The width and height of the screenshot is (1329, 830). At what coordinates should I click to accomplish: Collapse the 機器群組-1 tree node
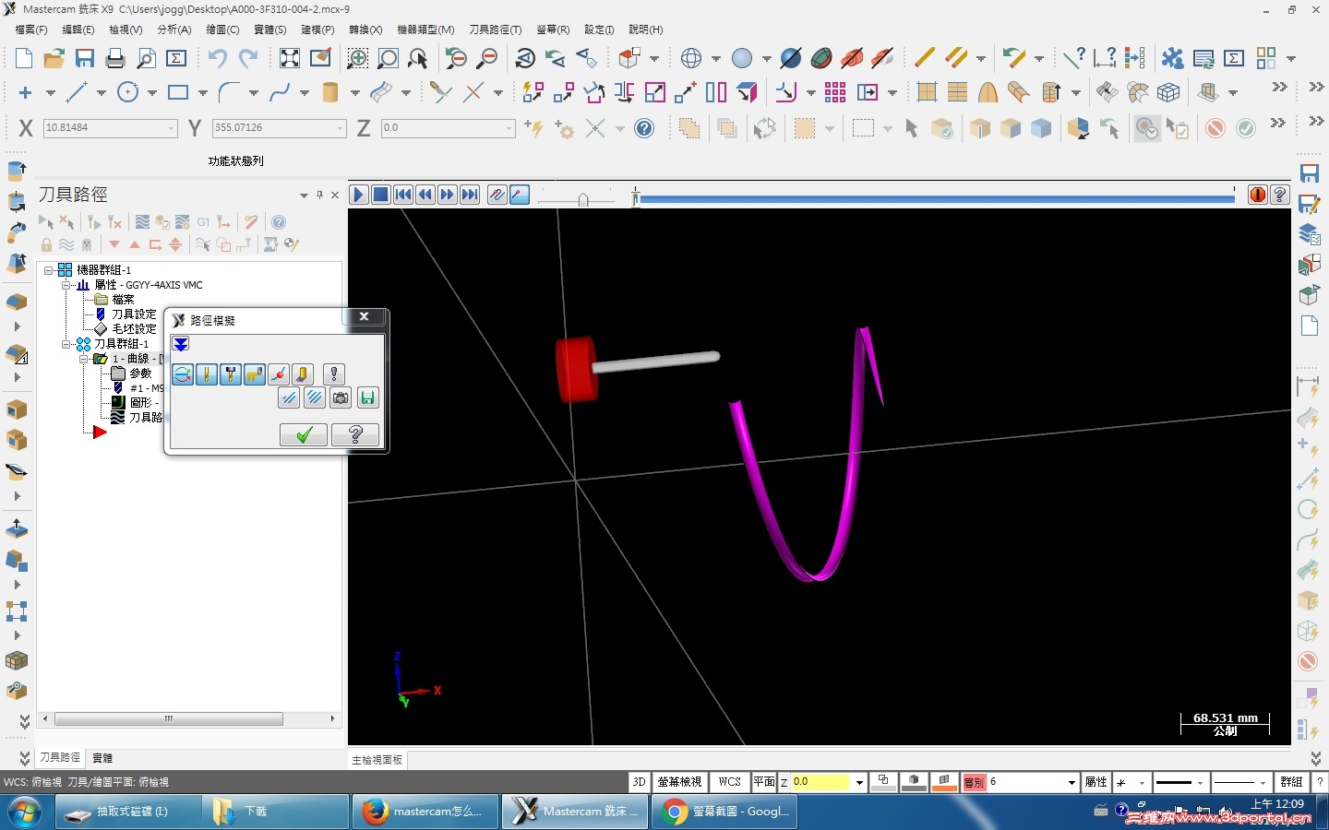[x=49, y=270]
